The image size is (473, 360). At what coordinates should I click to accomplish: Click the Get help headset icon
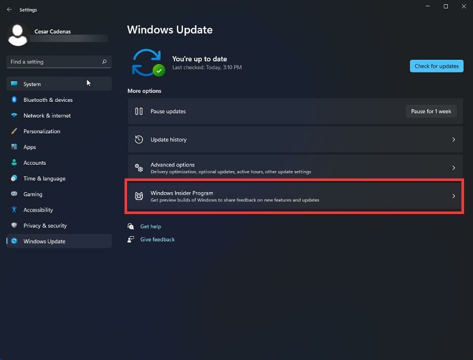[x=131, y=226]
